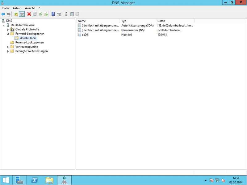
Task: Toggle the show/hide console tree button
Action: [x=22, y=14]
